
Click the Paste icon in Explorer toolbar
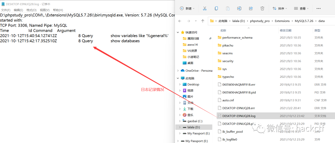point(228,9)
